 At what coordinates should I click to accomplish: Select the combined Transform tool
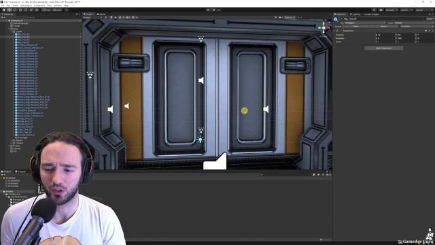31,10
